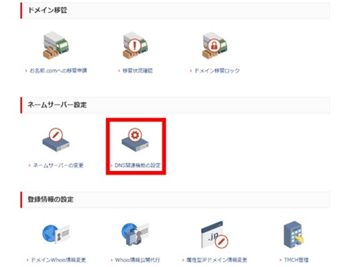Viewport: 337px width, 267px height.
Task: Open the 属性型JPドメイン情報変更 link
Action: (x=217, y=260)
